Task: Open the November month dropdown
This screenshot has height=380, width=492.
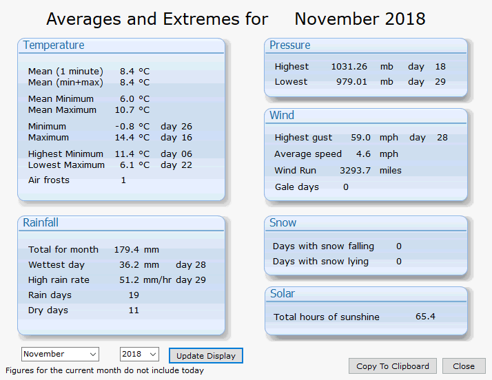Action: (60, 355)
